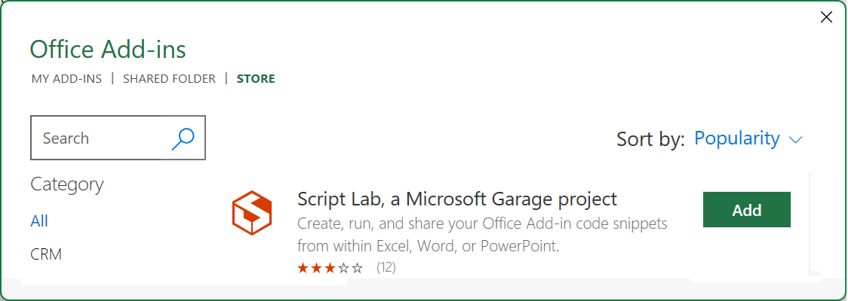
Task: Close the Office Add-ins dialog
Action: point(826,17)
